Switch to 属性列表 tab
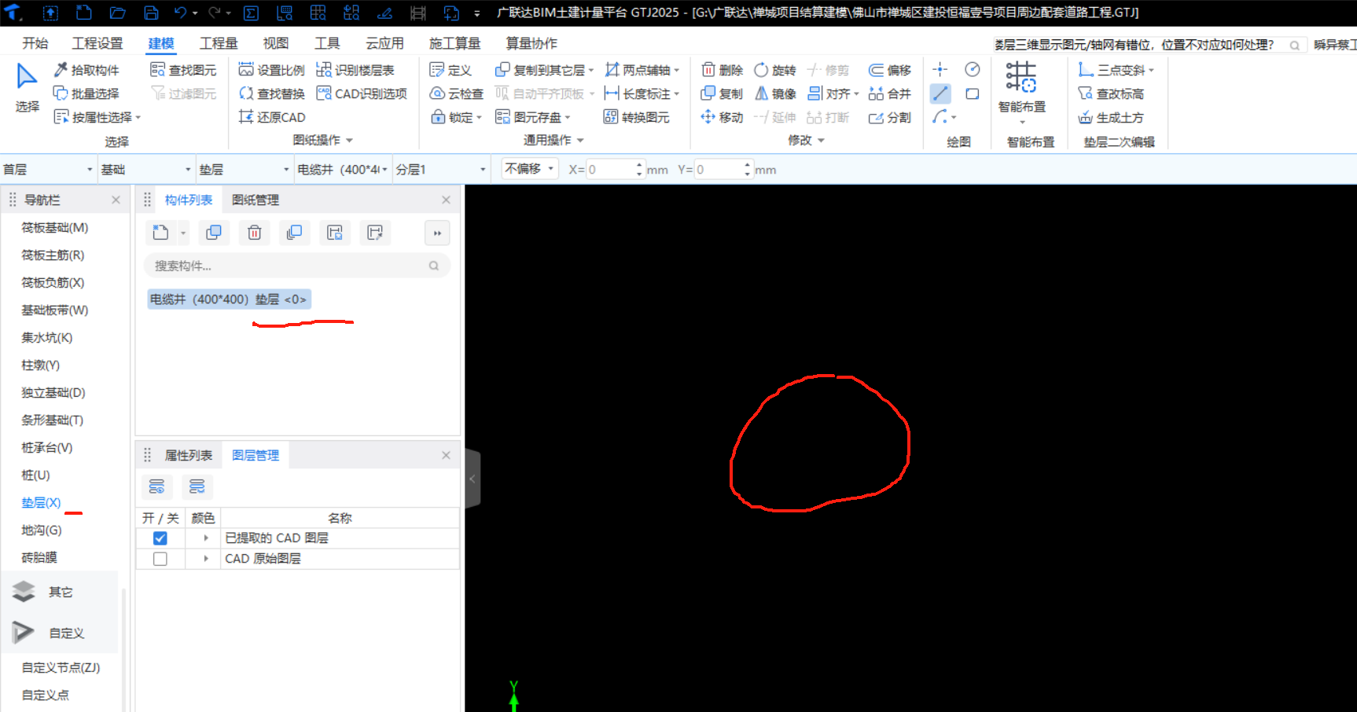This screenshot has height=712, width=1357. point(189,456)
